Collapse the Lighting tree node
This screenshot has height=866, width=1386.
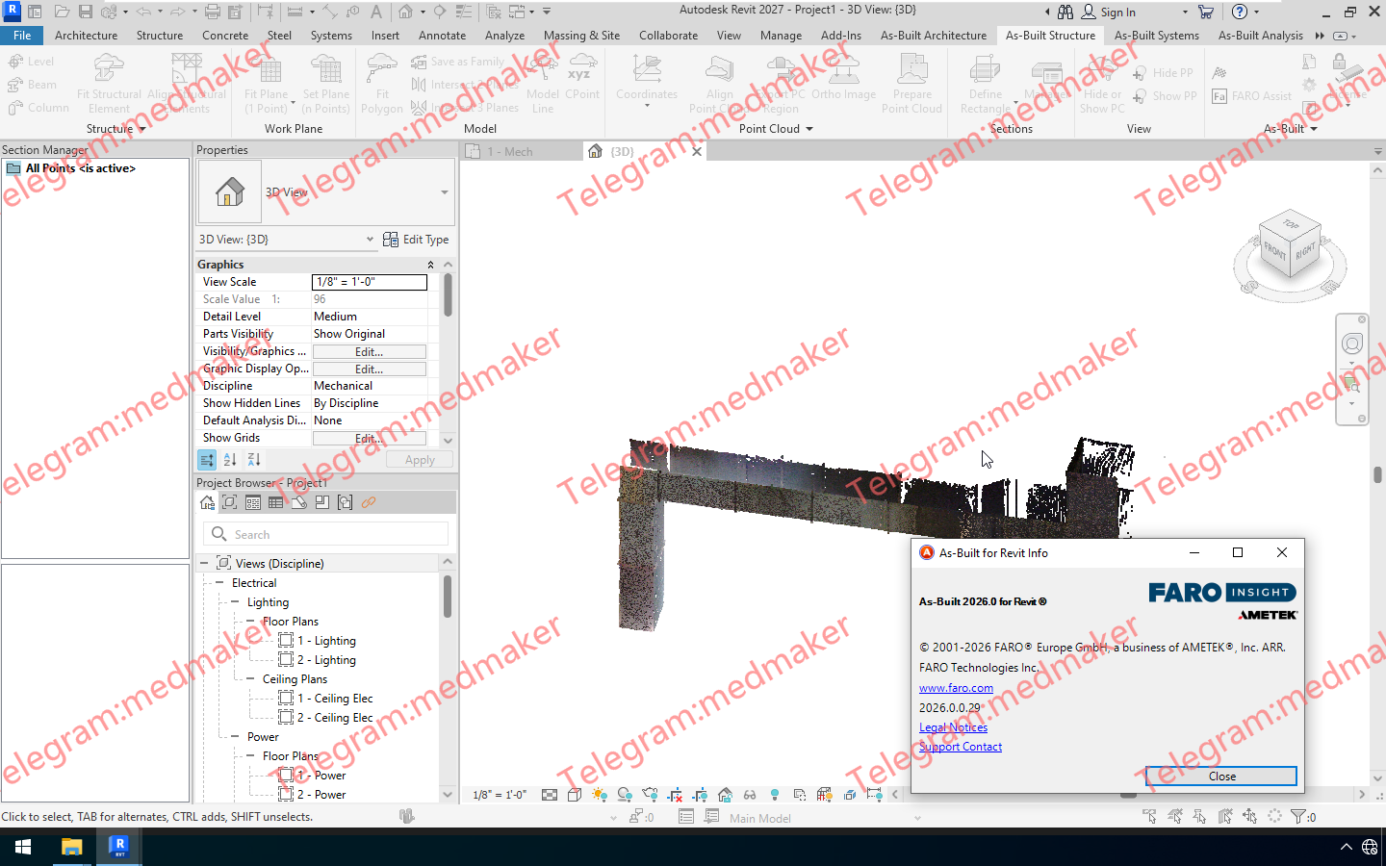[235, 602]
